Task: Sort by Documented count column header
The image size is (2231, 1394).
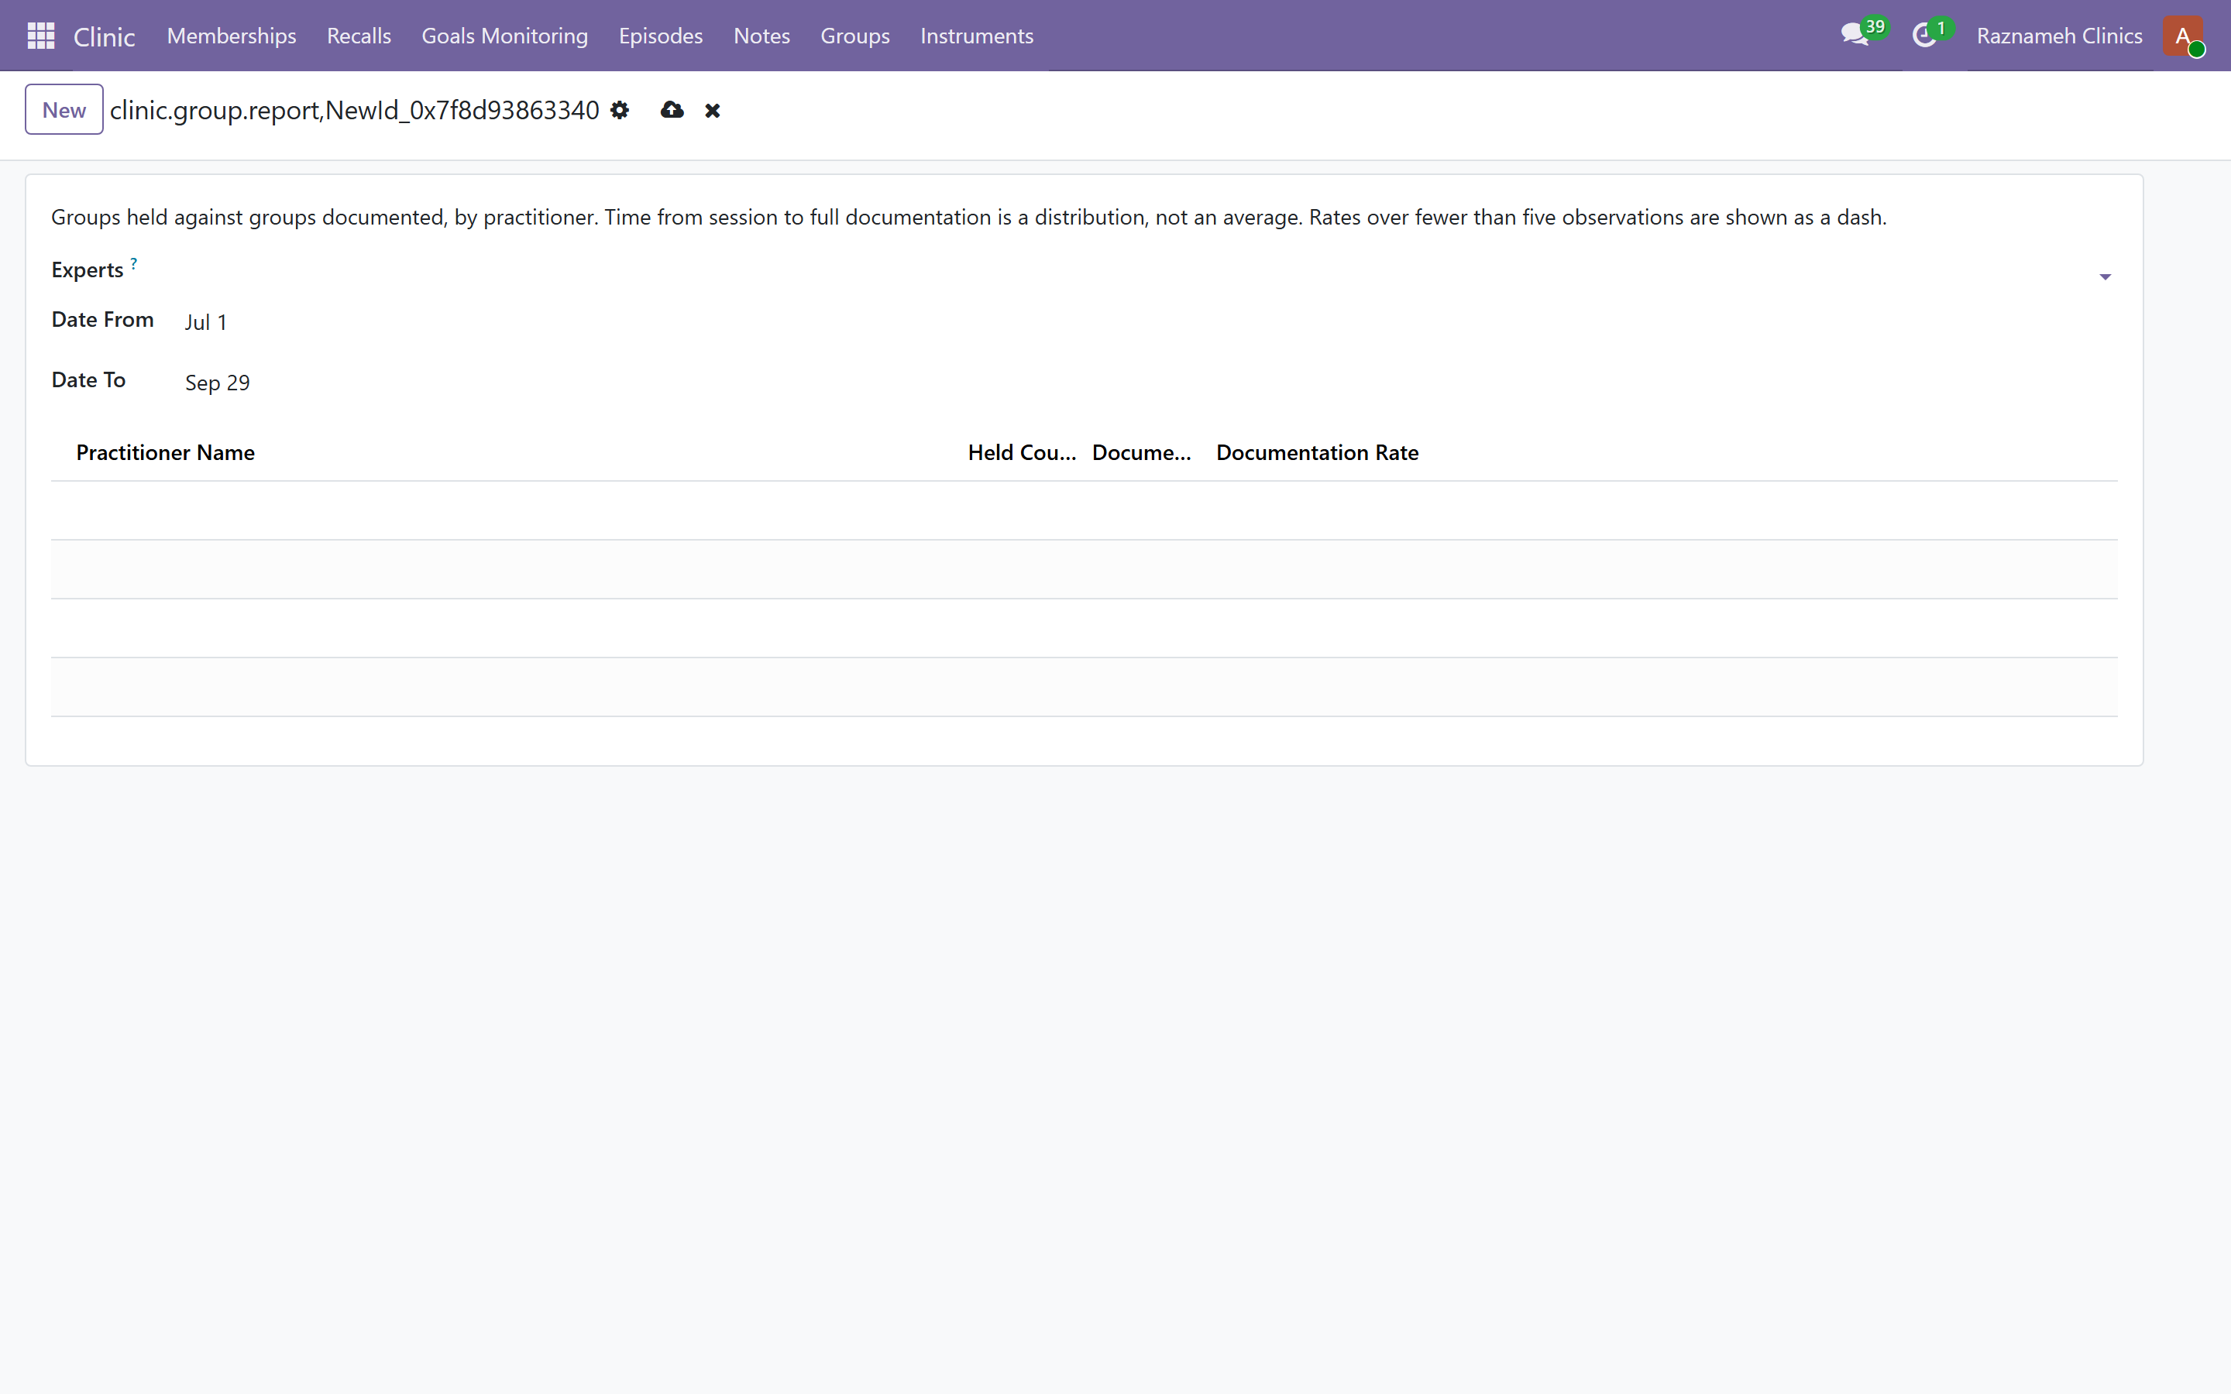Action: tap(1141, 453)
